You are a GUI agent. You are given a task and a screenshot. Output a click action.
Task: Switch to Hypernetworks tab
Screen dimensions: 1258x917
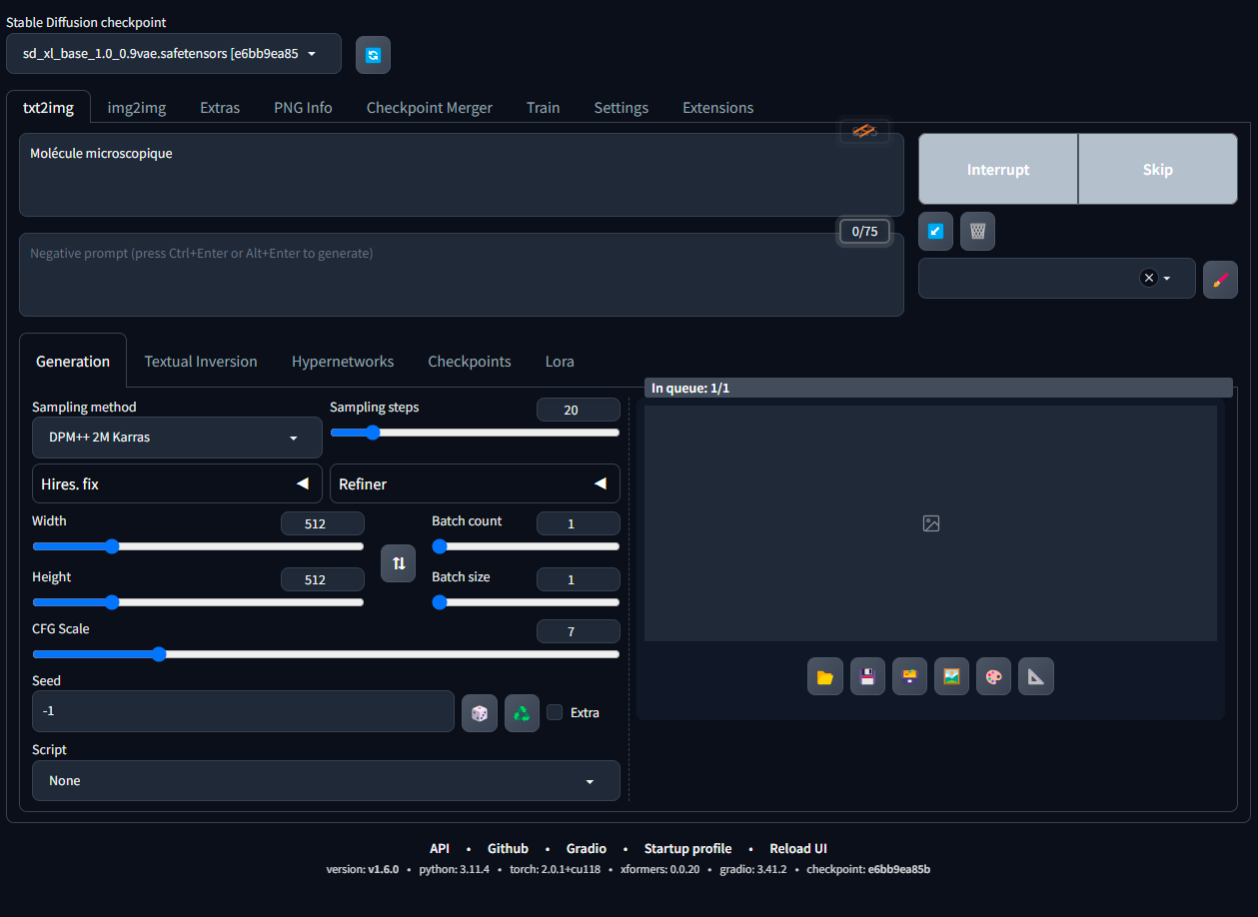tap(343, 362)
